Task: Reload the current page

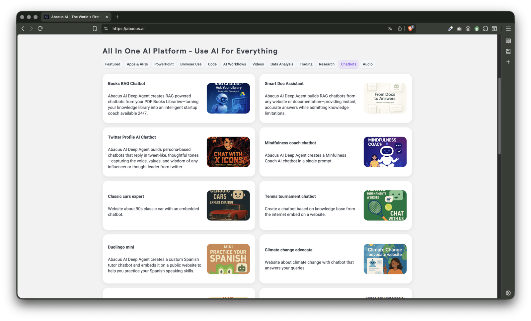Action: [x=40, y=29]
